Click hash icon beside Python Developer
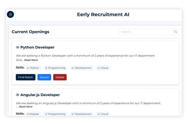This screenshot has height=125, width=188. 18,47
